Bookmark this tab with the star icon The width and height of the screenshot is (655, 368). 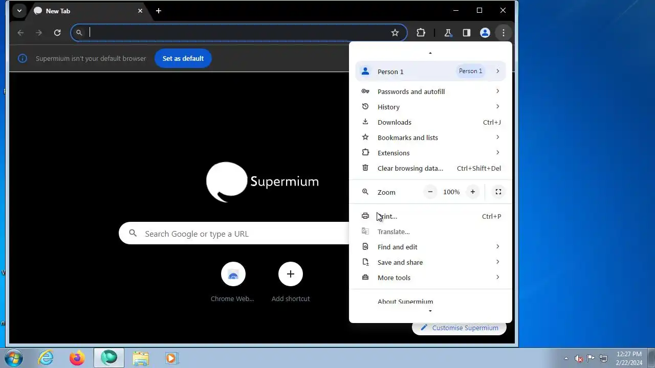coord(395,33)
